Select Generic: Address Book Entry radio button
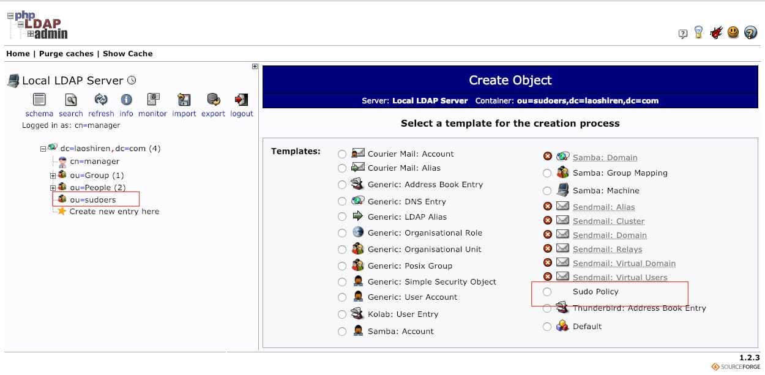Image resolution: width=765 pixels, height=375 pixels. [x=342, y=185]
